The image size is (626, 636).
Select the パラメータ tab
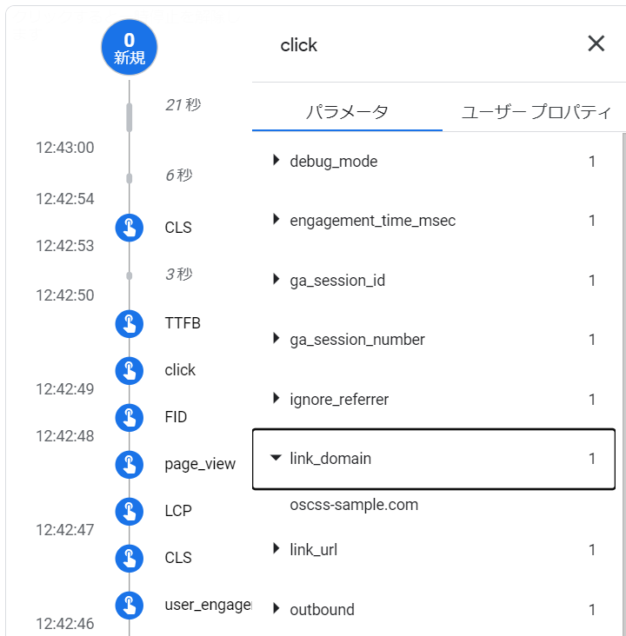click(x=347, y=112)
